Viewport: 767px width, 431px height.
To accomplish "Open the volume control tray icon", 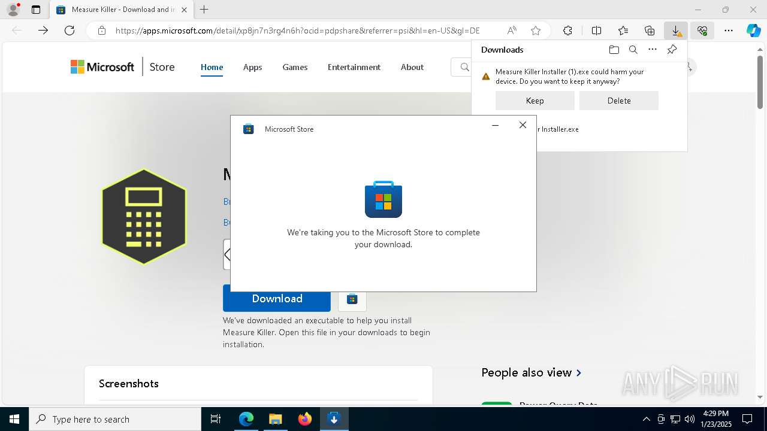I will [689, 419].
